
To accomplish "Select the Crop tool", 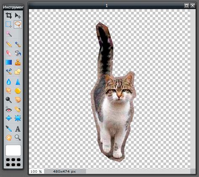I will click(x=9, y=16).
